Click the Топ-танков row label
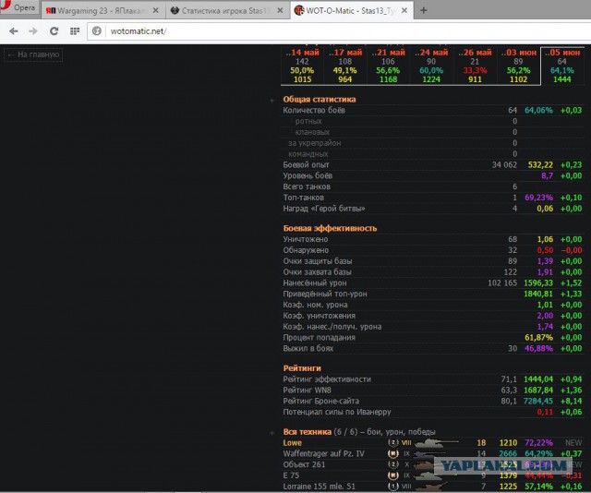Viewport: 591px width, 493px height. [x=304, y=198]
